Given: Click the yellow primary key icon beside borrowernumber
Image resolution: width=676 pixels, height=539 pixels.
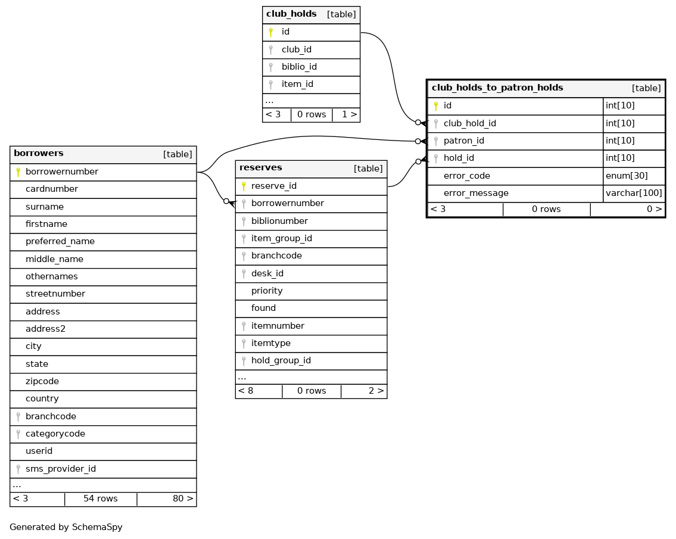Looking at the screenshot, I should (x=18, y=172).
